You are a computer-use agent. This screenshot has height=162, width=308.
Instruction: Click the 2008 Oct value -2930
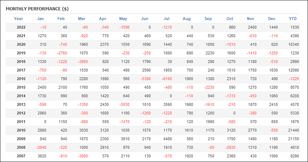point(230,148)
